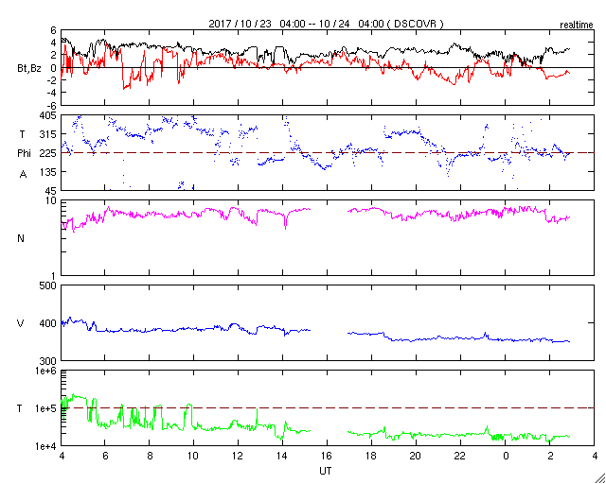The height and width of the screenshot is (484, 606).
Task: Click the 'T' label above Phi
Action: pos(22,134)
